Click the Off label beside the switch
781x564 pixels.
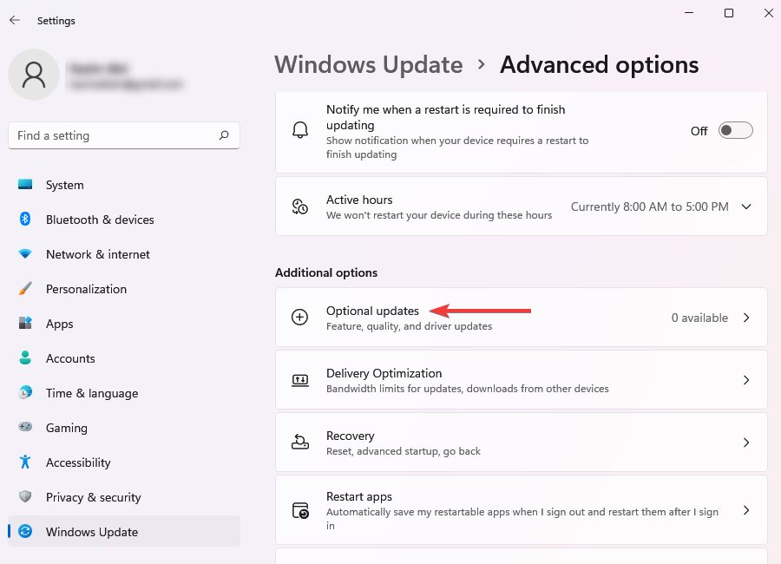pyautogui.click(x=699, y=131)
